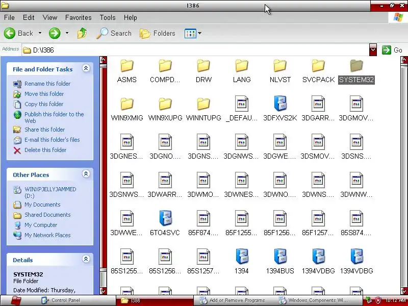Open Forward button history dropdown

[x=67, y=33]
